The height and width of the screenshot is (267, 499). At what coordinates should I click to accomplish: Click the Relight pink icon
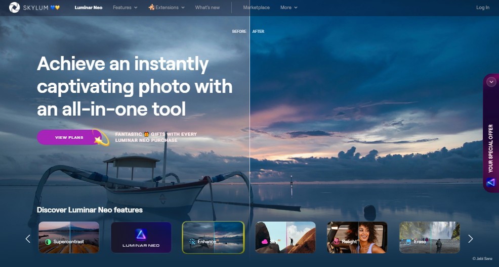click(337, 242)
